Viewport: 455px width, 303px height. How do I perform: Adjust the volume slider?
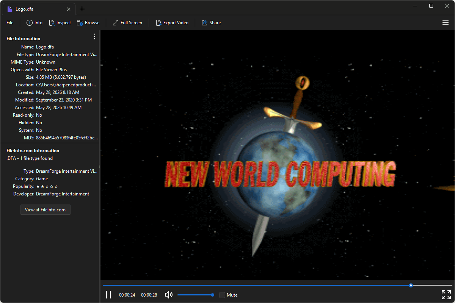pos(195,295)
